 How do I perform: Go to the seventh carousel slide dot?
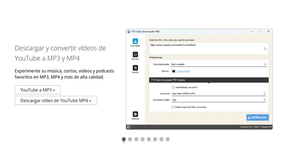click(x=161, y=139)
